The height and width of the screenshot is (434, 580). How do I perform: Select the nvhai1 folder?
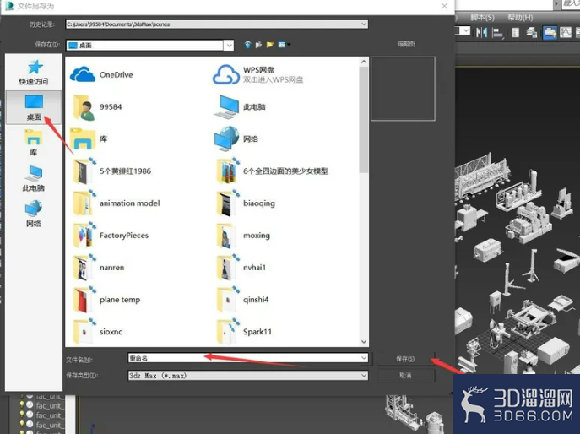241,268
